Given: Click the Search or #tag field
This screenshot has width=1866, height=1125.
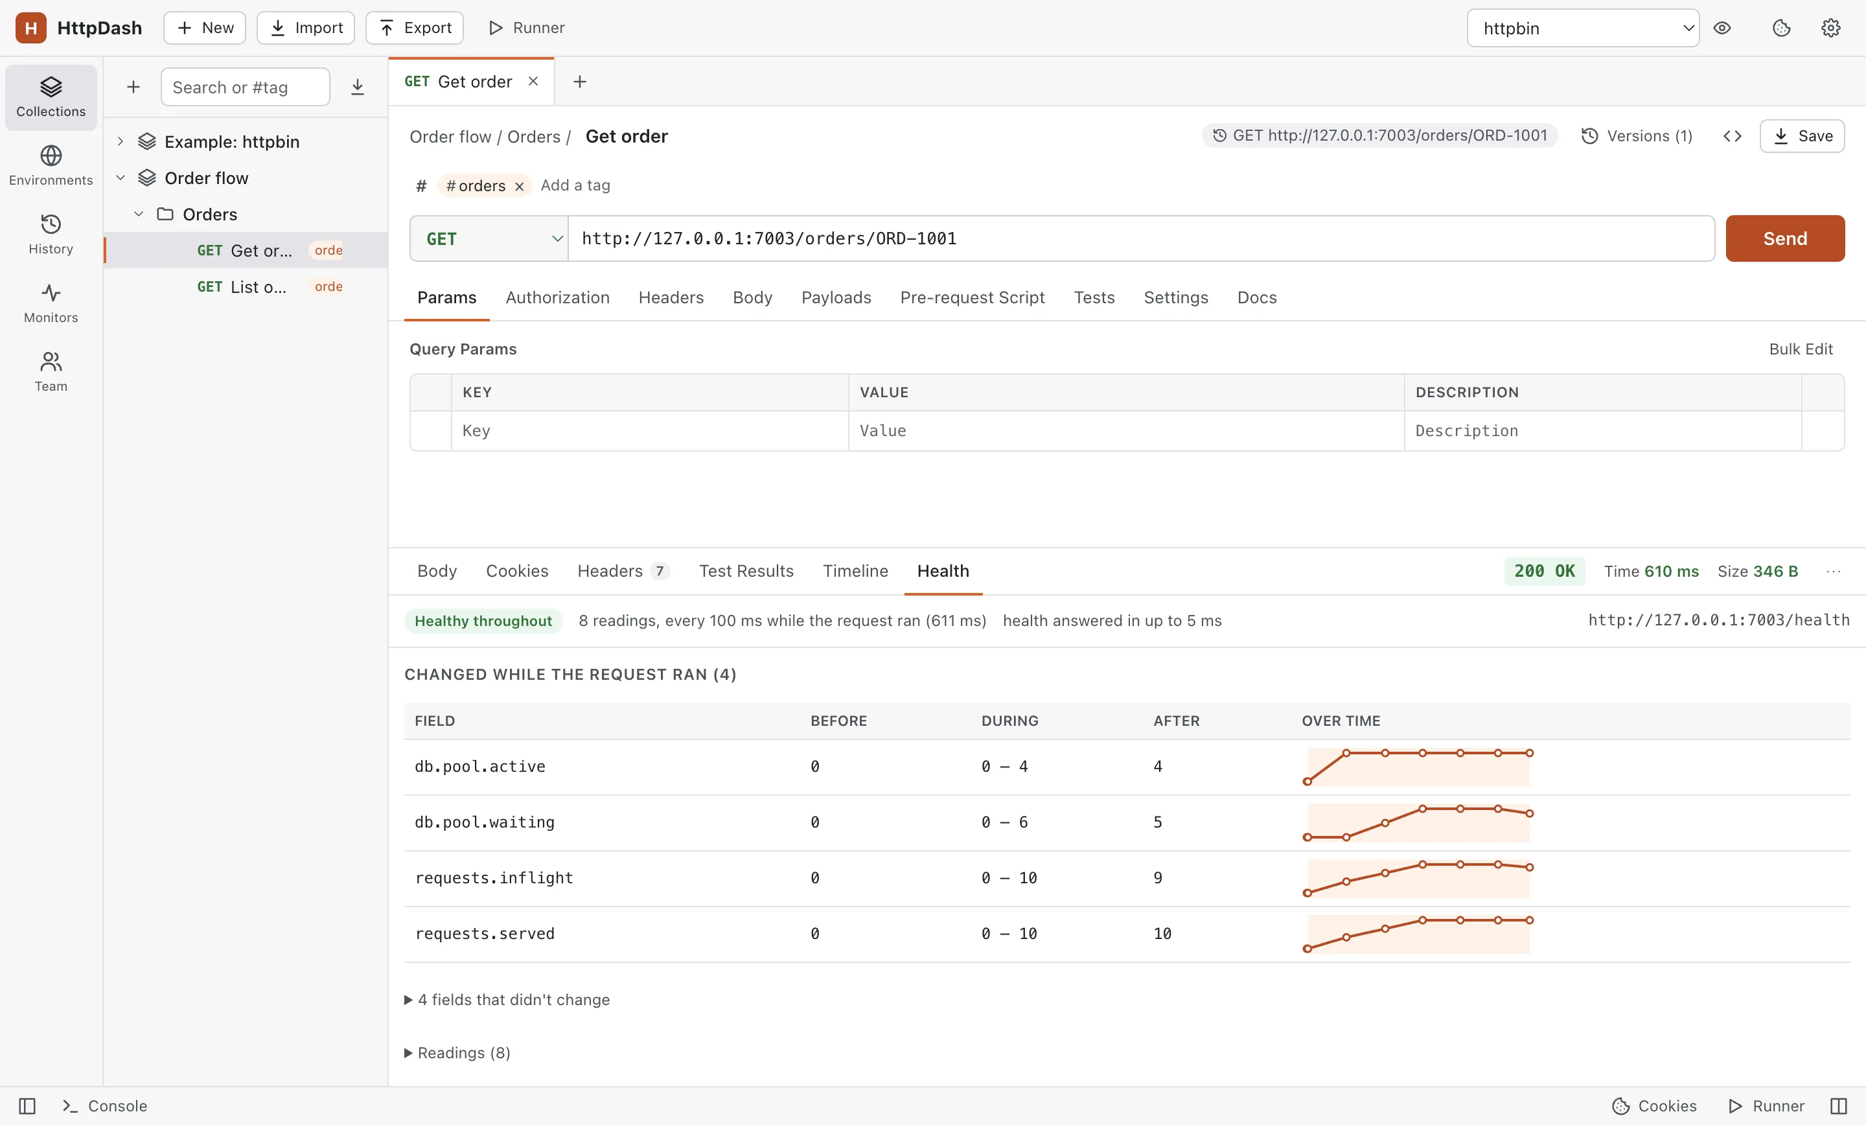Looking at the screenshot, I should click(246, 87).
